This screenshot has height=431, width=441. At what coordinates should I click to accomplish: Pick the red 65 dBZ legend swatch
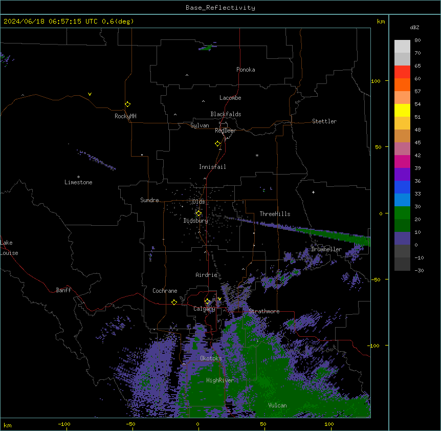point(402,72)
